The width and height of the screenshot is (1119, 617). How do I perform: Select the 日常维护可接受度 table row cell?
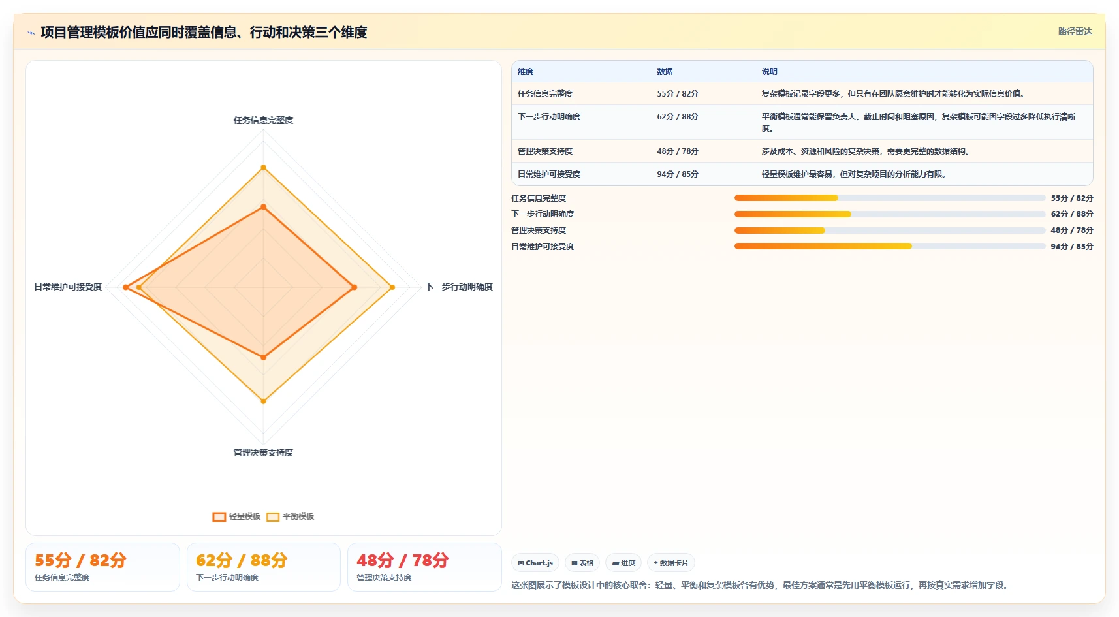[x=549, y=174]
